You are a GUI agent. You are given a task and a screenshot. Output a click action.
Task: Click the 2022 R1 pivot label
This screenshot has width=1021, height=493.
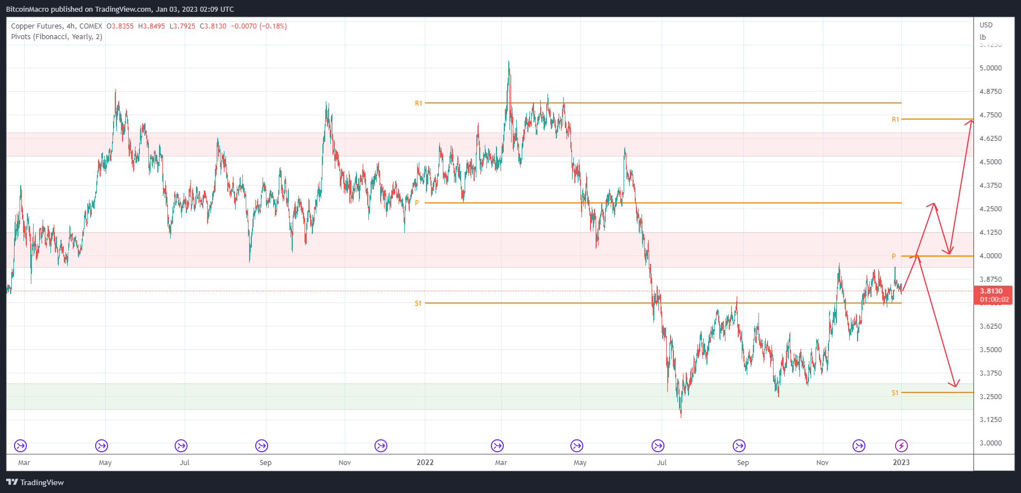[419, 103]
